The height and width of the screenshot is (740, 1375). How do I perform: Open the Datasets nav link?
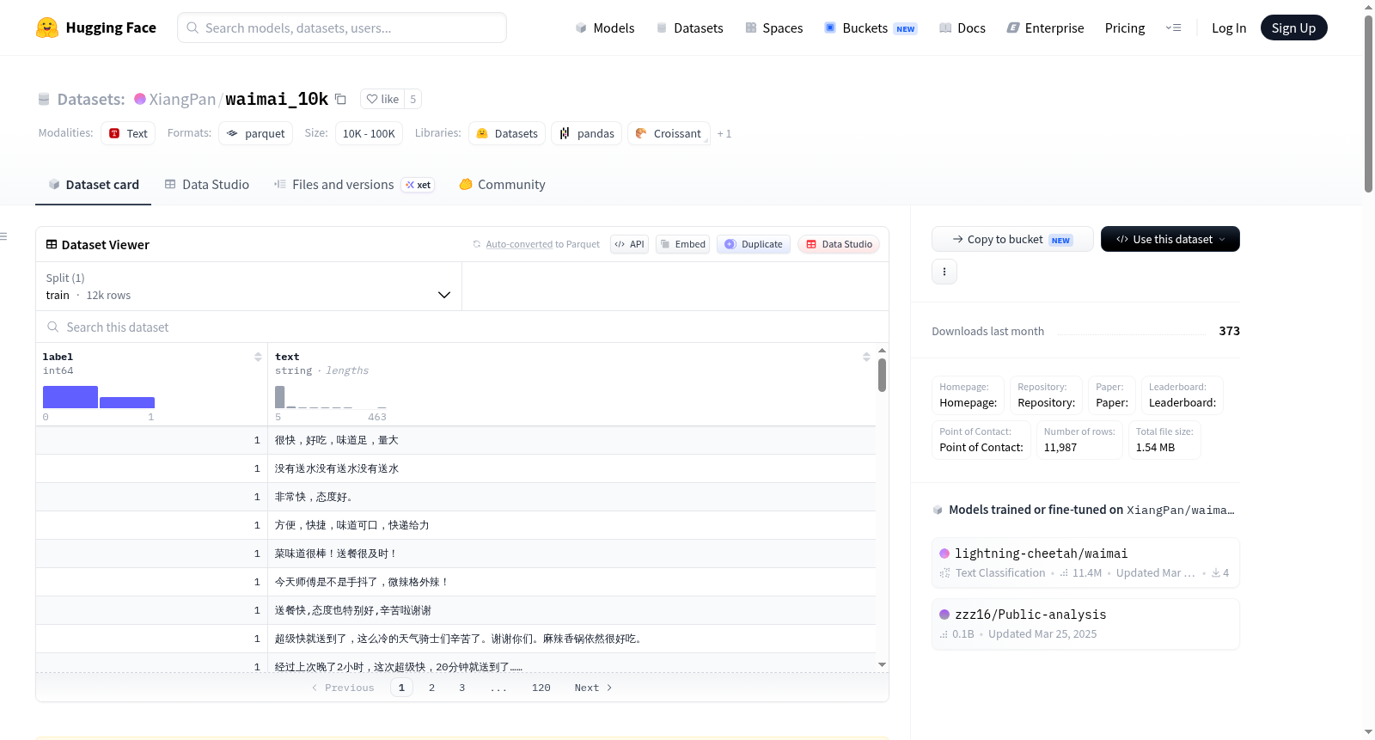coord(689,28)
